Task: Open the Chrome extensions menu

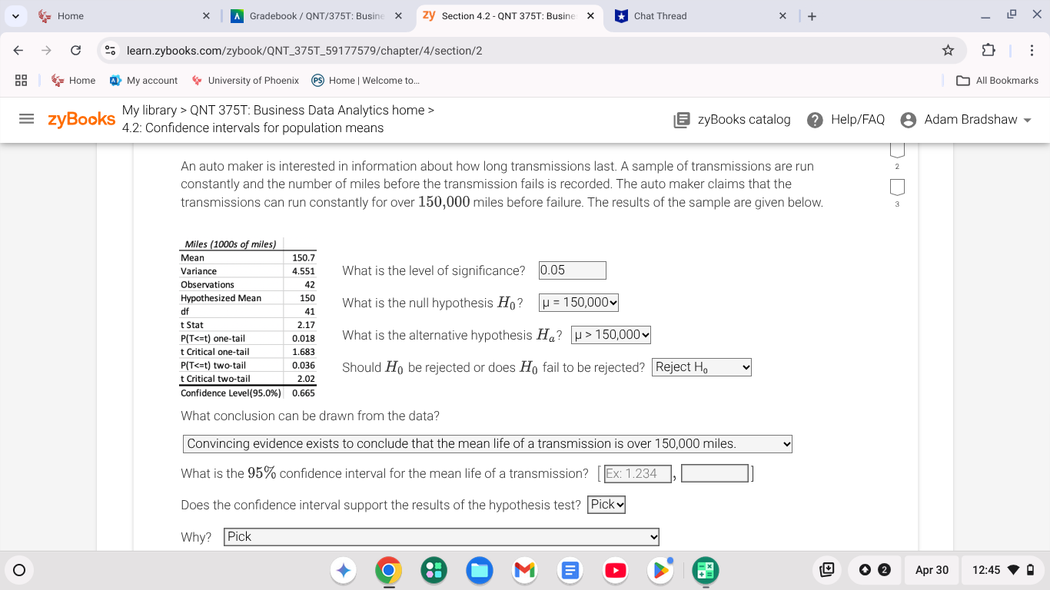Action: tap(988, 50)
